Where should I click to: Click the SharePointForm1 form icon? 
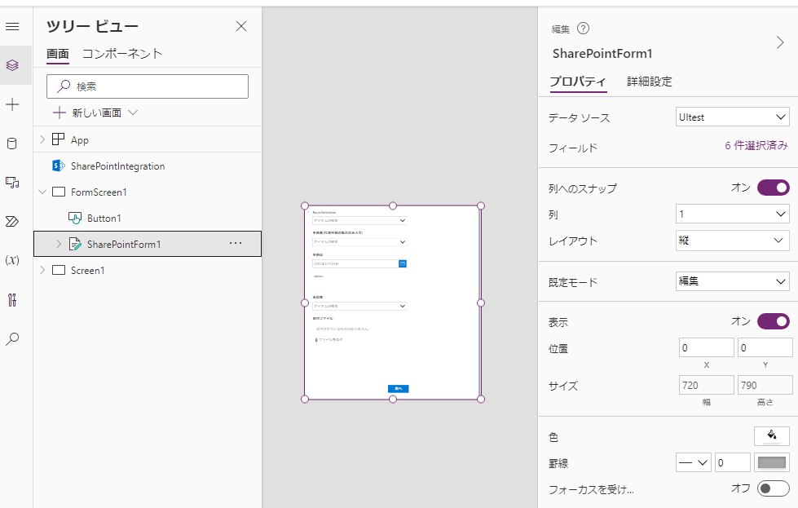[x=75, y=245]
